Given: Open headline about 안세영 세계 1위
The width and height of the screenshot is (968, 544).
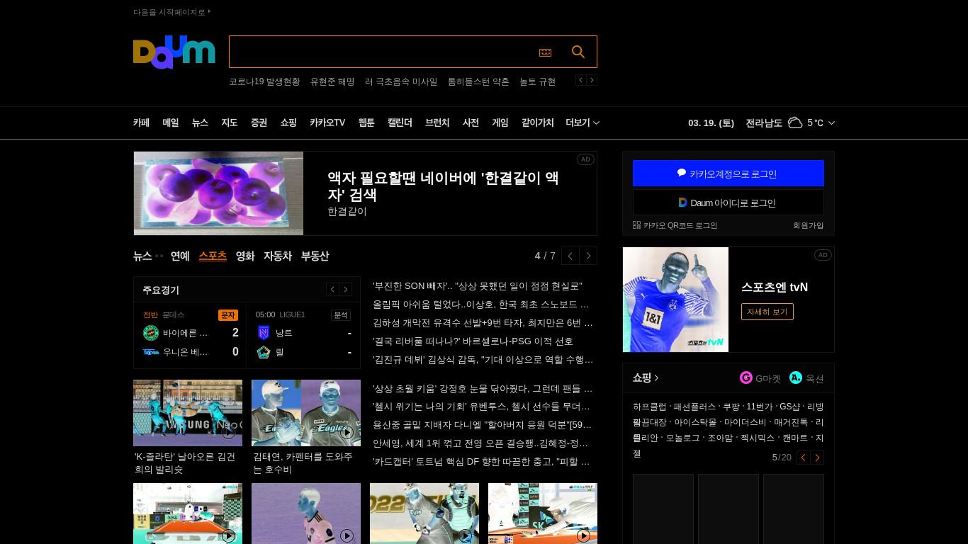Looking at the screenshot, I should pos(481,443).
